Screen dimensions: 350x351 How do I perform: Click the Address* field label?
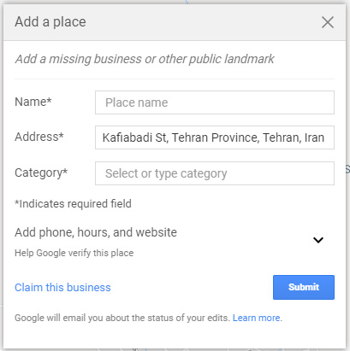click(39, 137)
